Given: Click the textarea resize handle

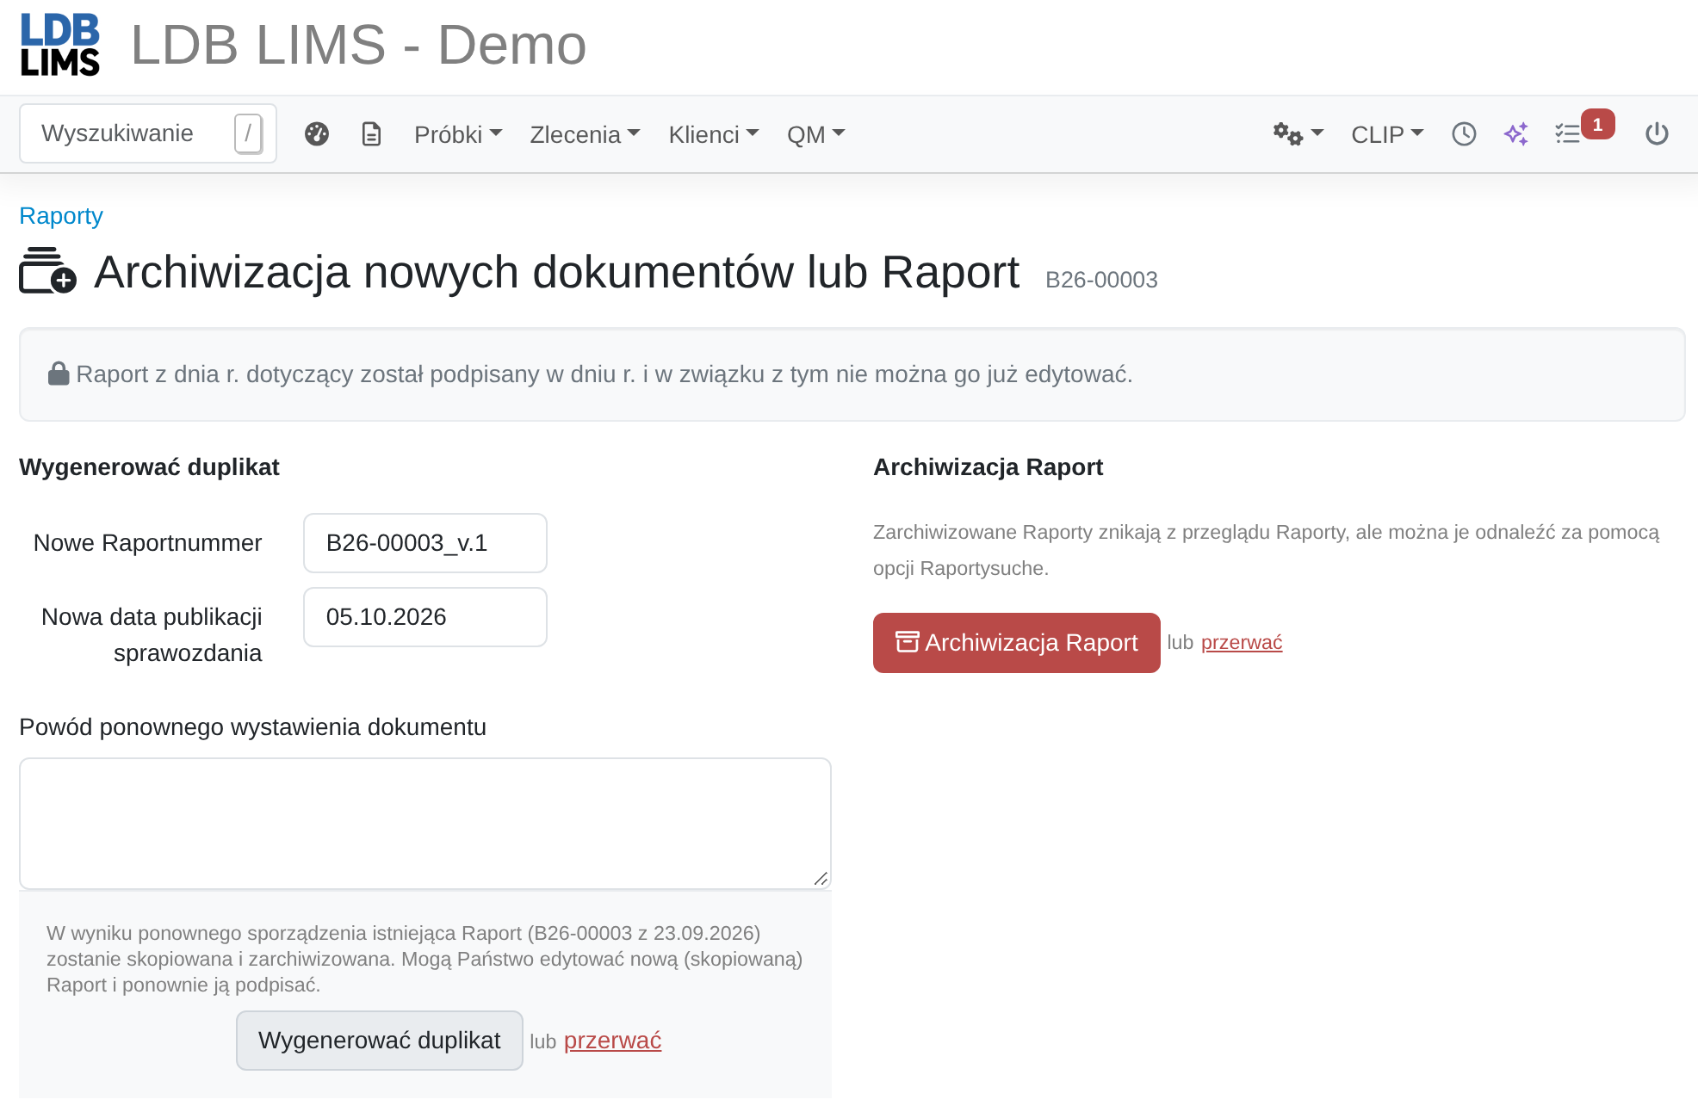Looking at the screenshot, I should [821, 879].
